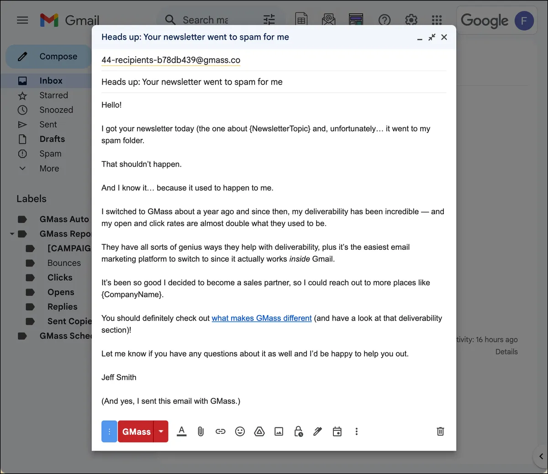The width and height of the screenshot is (548, 474).
Task: Open the GMass Scheduled label
Action: 65,336
